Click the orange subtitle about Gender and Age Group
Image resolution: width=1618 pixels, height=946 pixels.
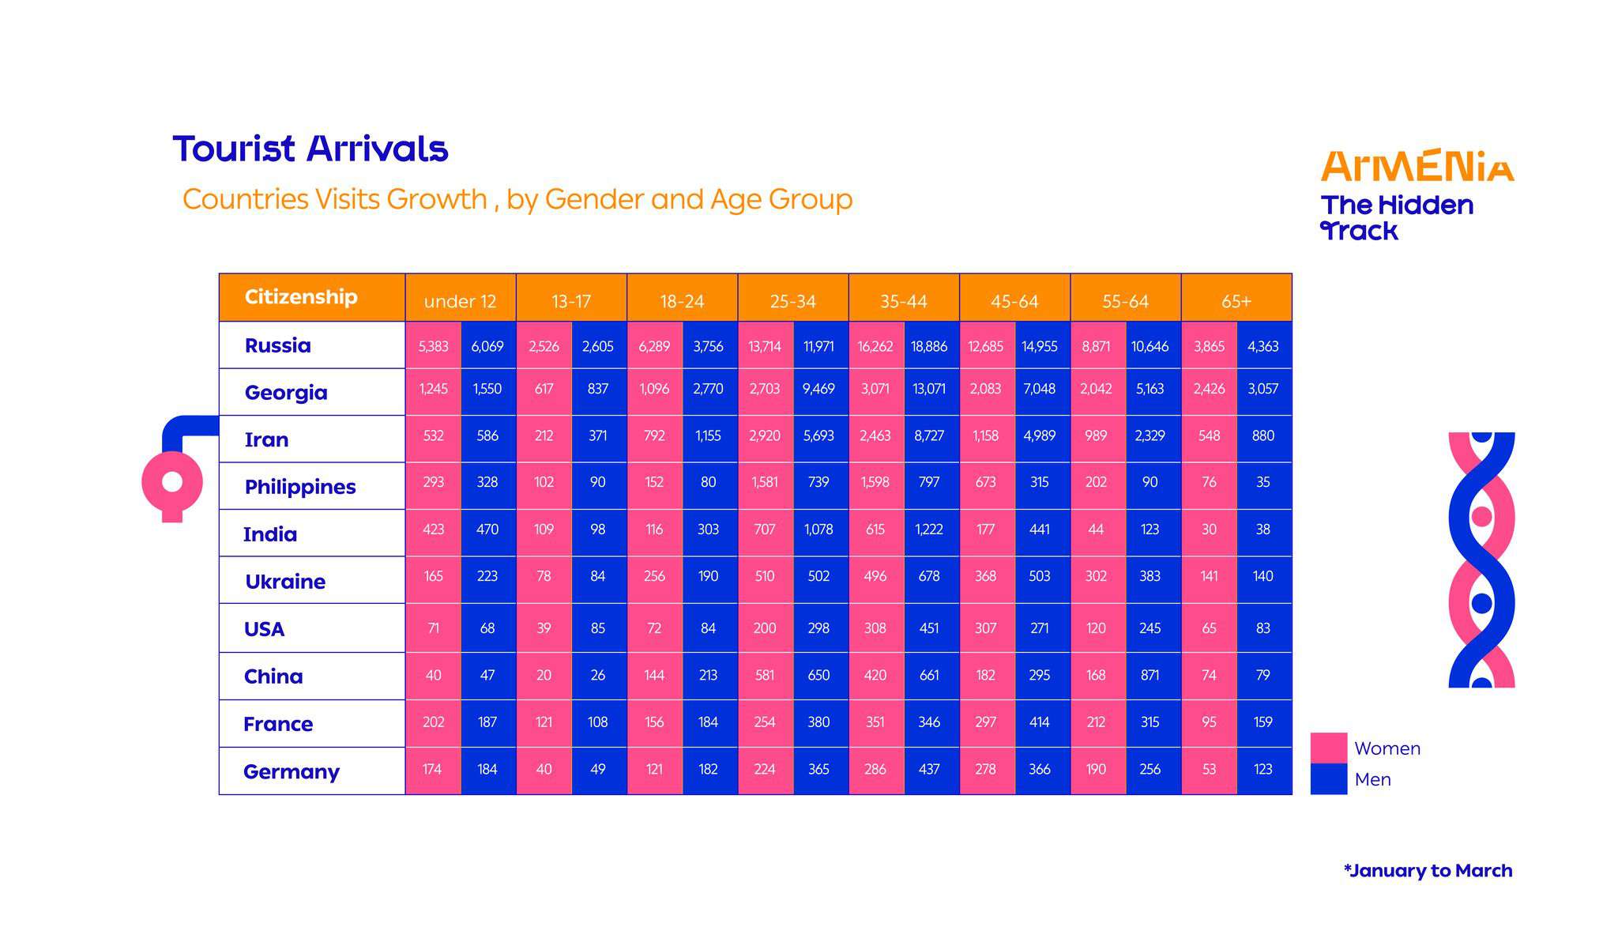(x=517, y=199)
